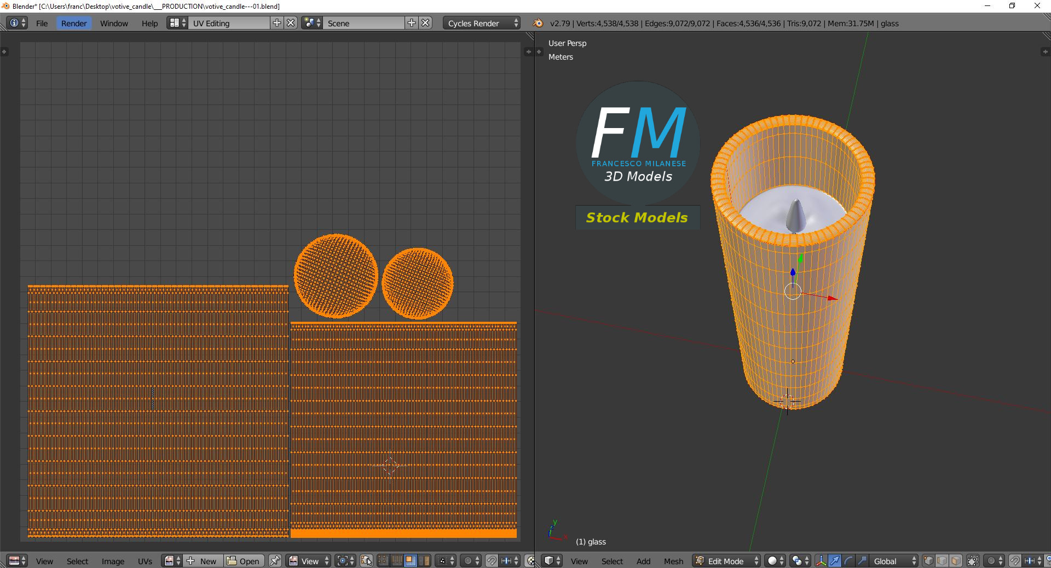Open the 3D View editor type selector
Viewport: 1051px width, 568px height.
(x=552, y=561)
